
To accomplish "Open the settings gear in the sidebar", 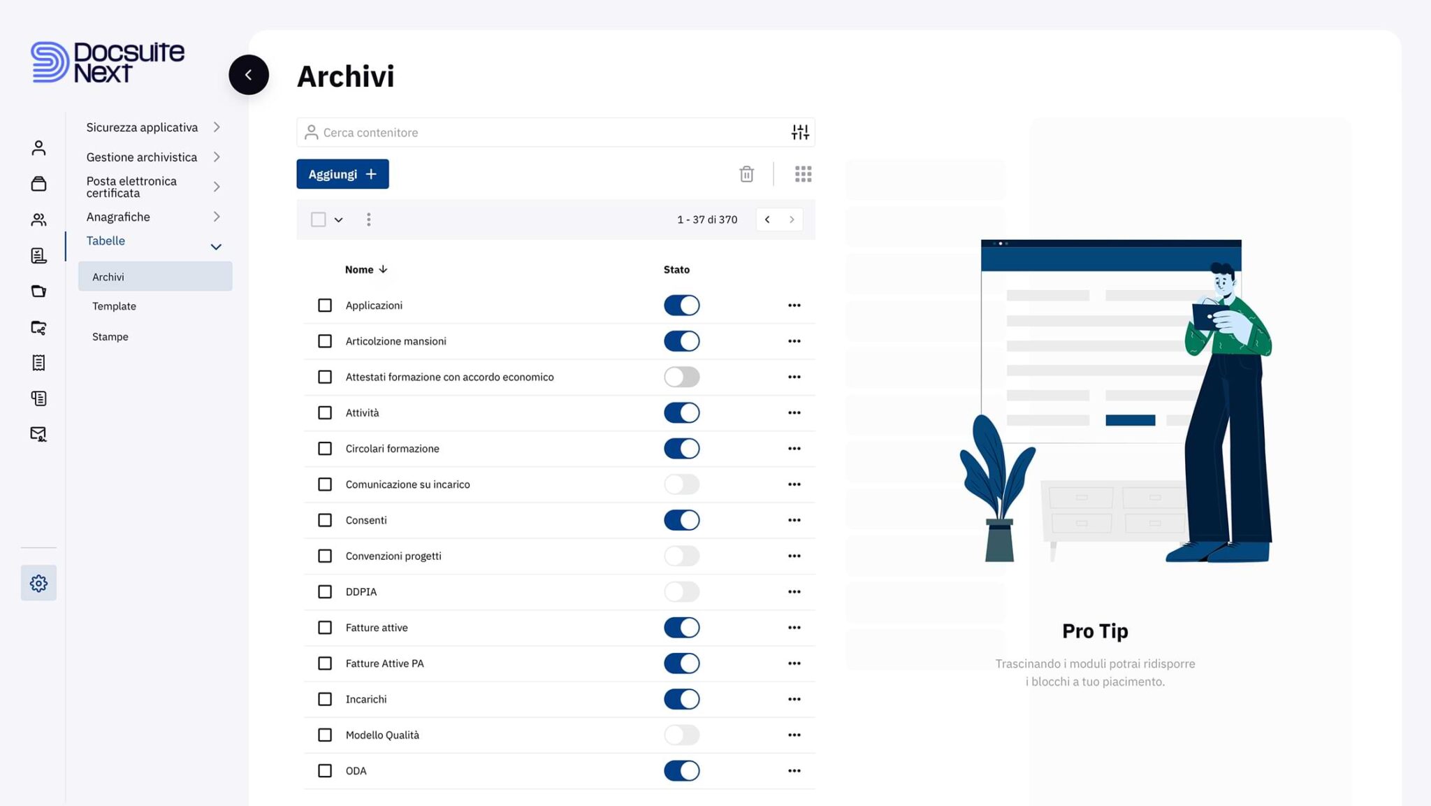I will (38, 582).
